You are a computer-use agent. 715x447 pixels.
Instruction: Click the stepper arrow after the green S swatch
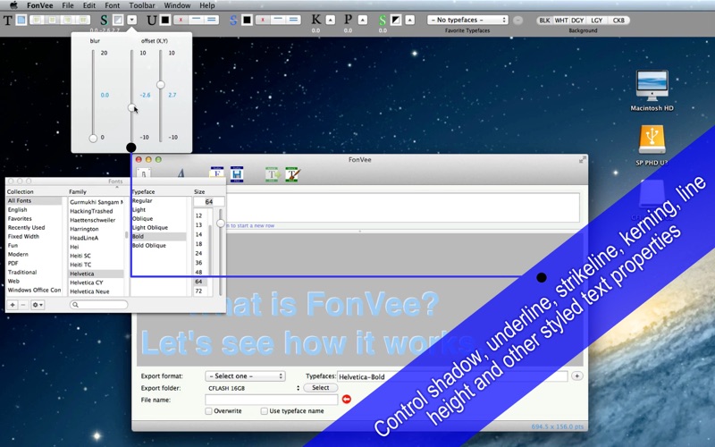pyautogui.click(x=410, y=20)
